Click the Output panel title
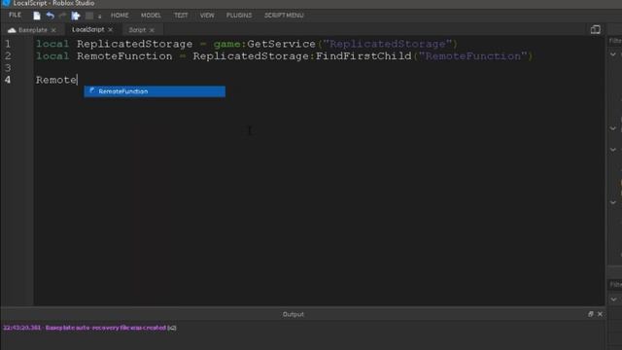This screenshot has height=350, width=622. click(294, 314)
